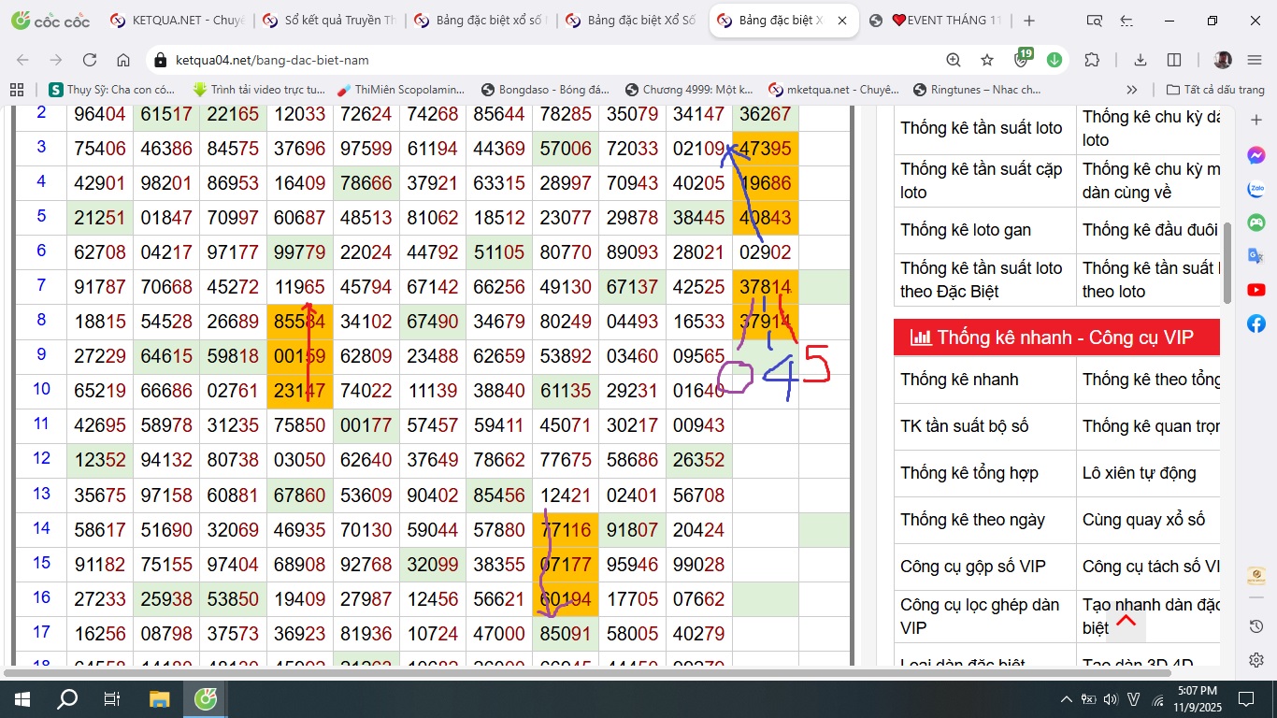The height and width of the screenshot is (718, 1277).
Task: Open Zalo from the browser sidebar
Action: (x=1256, y=189)
